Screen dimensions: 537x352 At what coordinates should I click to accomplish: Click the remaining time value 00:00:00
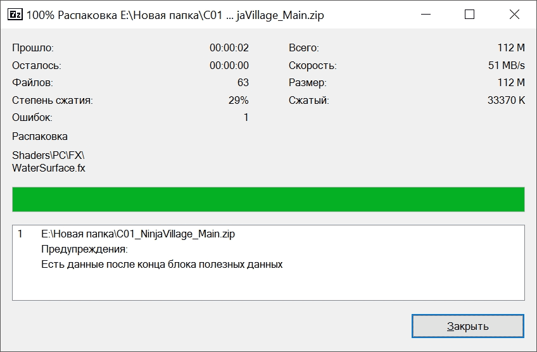(x=229, y=65)
